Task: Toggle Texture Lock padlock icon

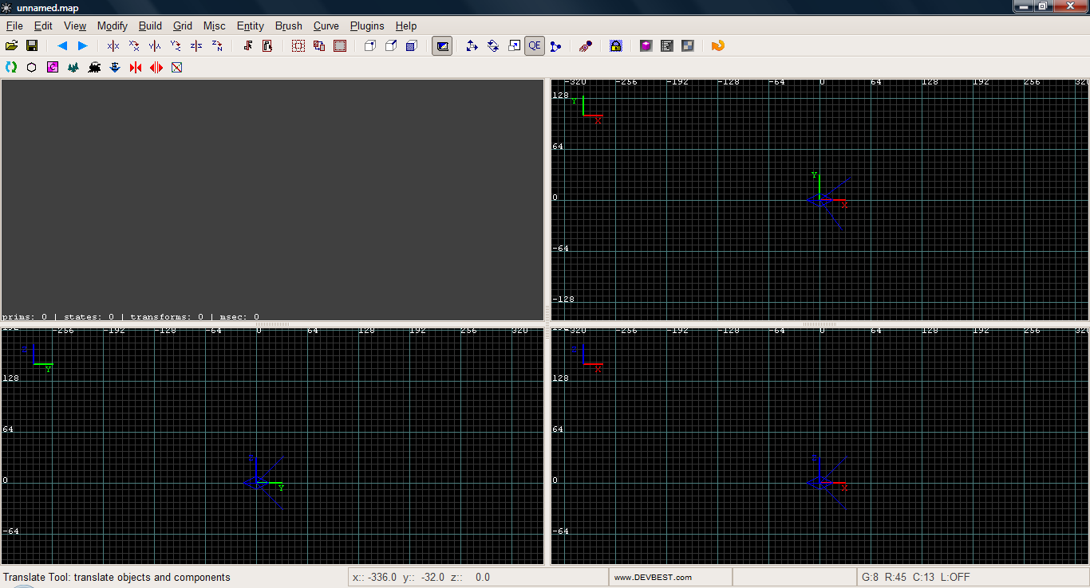Action: click(616, 46)
